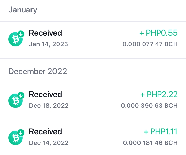Viewport: 186px width, 155px height.
Task: Select the January section header
Action: pyautogui.click(x=23, y=10)
